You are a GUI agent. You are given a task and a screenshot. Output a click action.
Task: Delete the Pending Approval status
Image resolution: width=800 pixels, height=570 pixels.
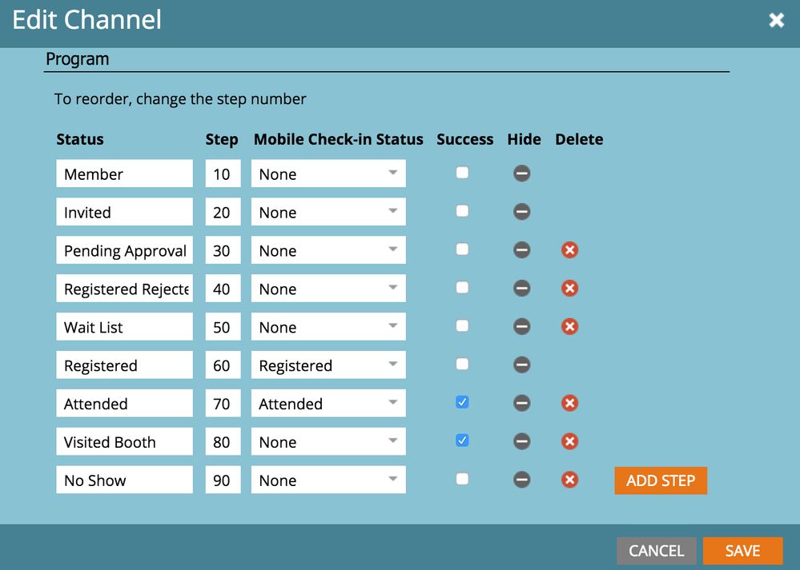569,250
